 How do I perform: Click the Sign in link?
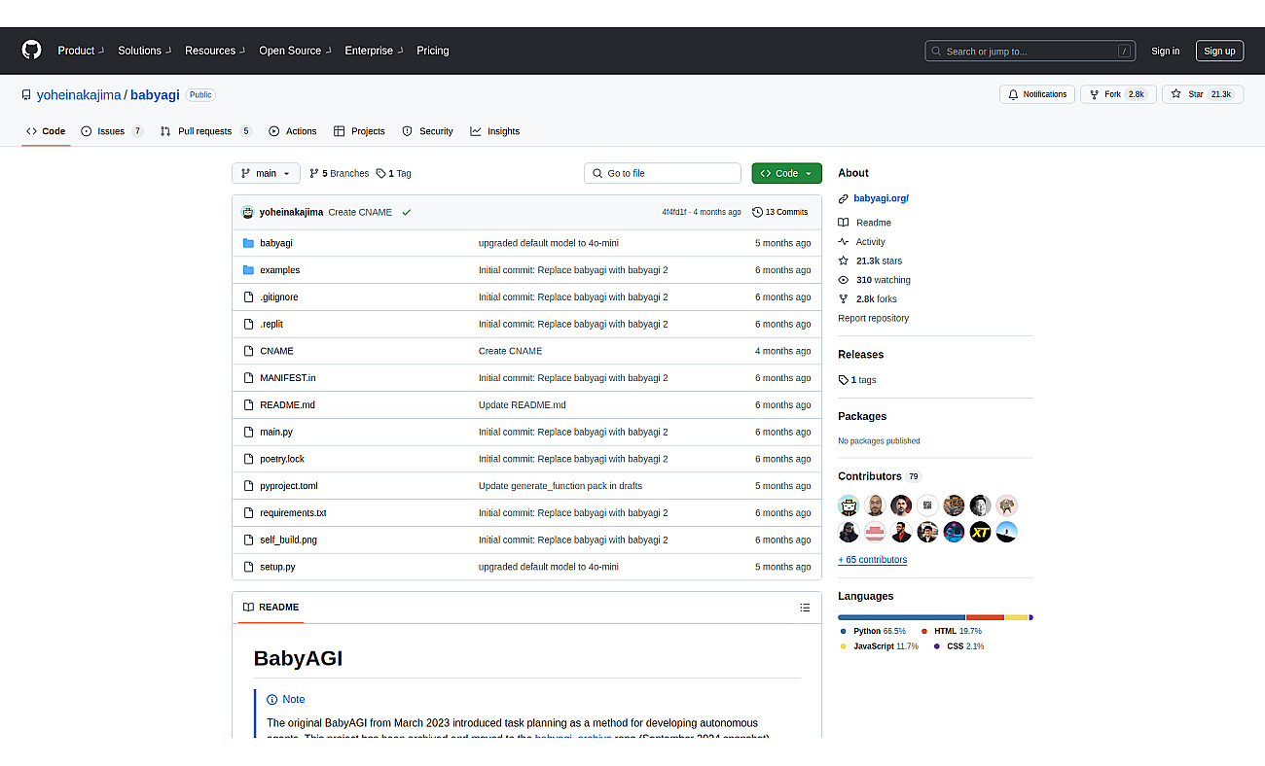(x=1165, y=52)
